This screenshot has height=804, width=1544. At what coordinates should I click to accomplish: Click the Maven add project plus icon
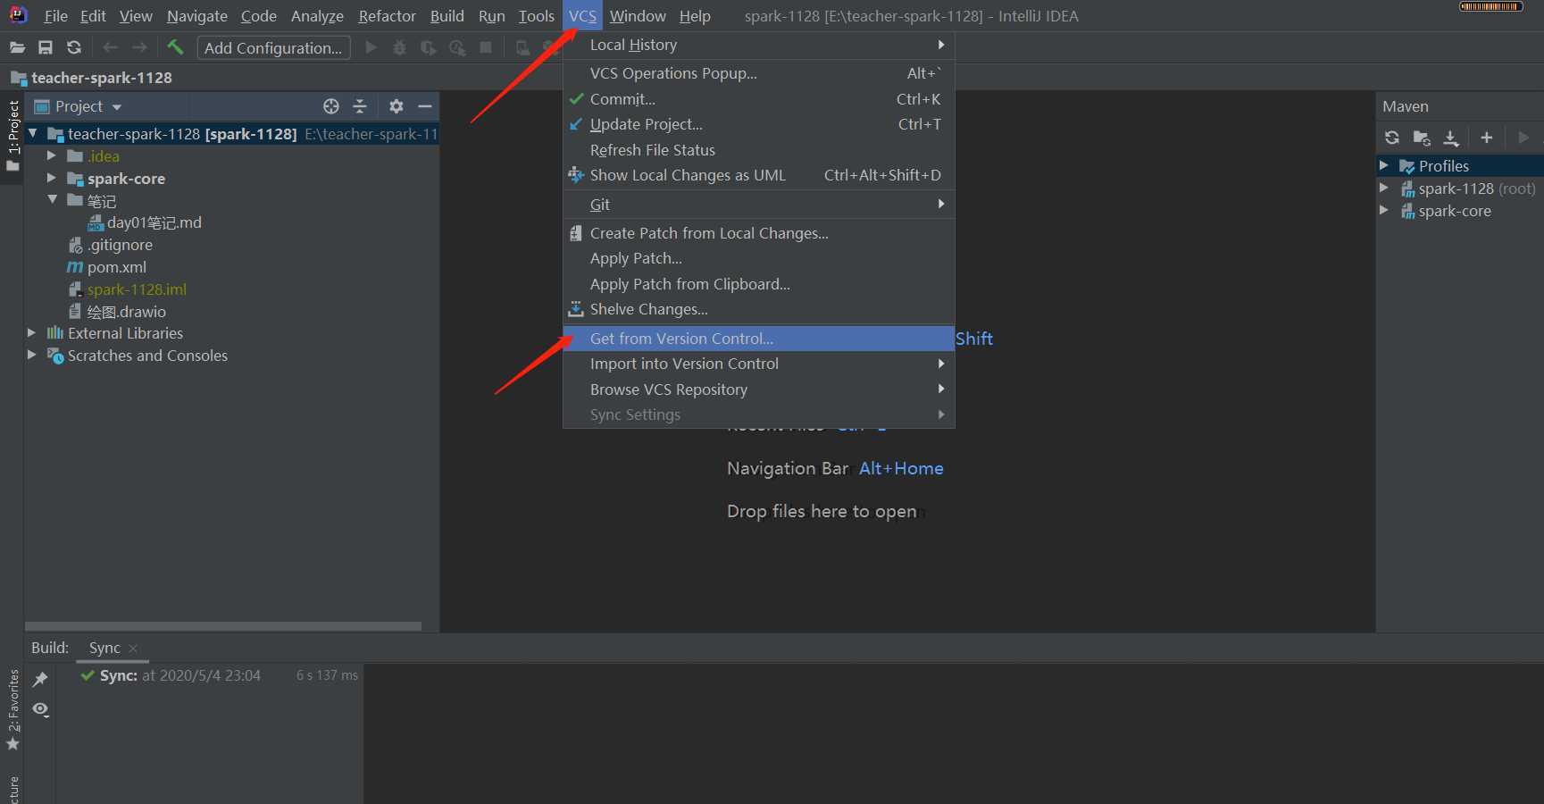(1487, 138)
